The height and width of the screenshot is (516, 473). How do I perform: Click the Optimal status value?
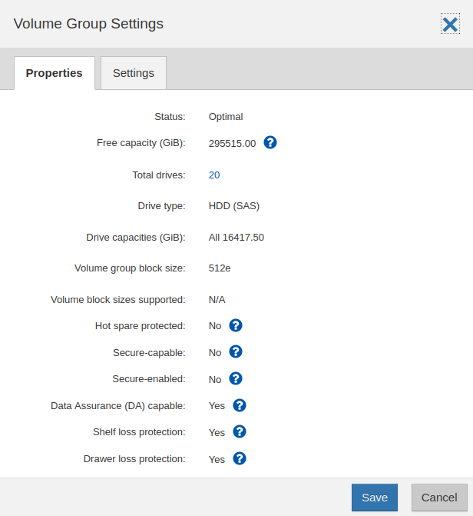(x=226, y=117)
